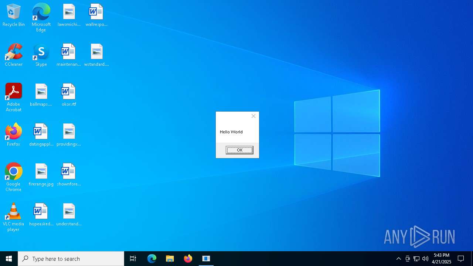Select the Adobe Acrobat desktop shortcut
Viewport: 473px width, 266px height.
(14, 98)
